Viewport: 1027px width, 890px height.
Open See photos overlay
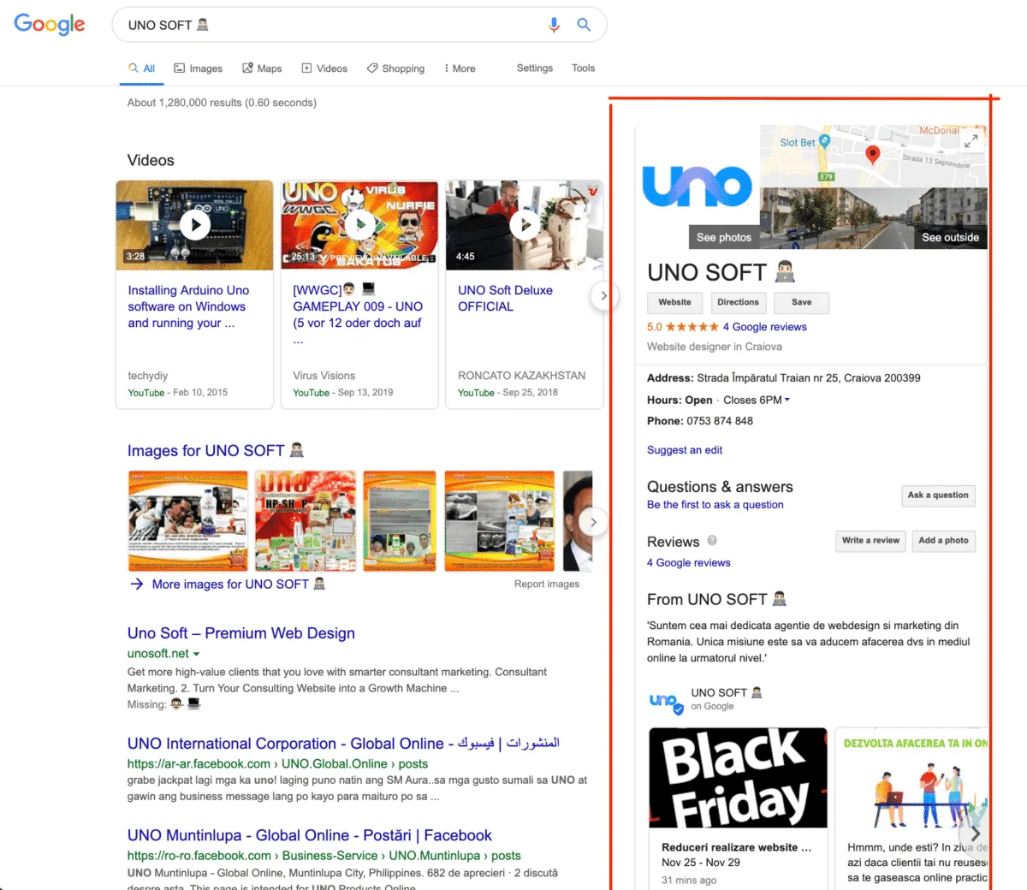coord(724,237)
